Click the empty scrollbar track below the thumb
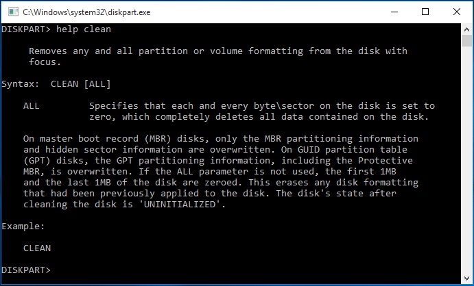This screenshot has height=286, width=474. pyautogui.click(x=466, y=159)
